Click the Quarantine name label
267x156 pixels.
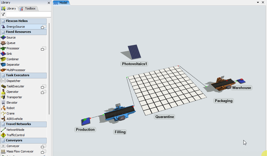pyautogui.click(x=164, y=117)
